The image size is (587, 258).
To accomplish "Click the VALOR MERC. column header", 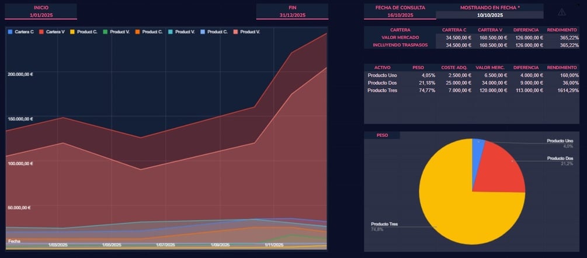I will click(x=491, y=68).
